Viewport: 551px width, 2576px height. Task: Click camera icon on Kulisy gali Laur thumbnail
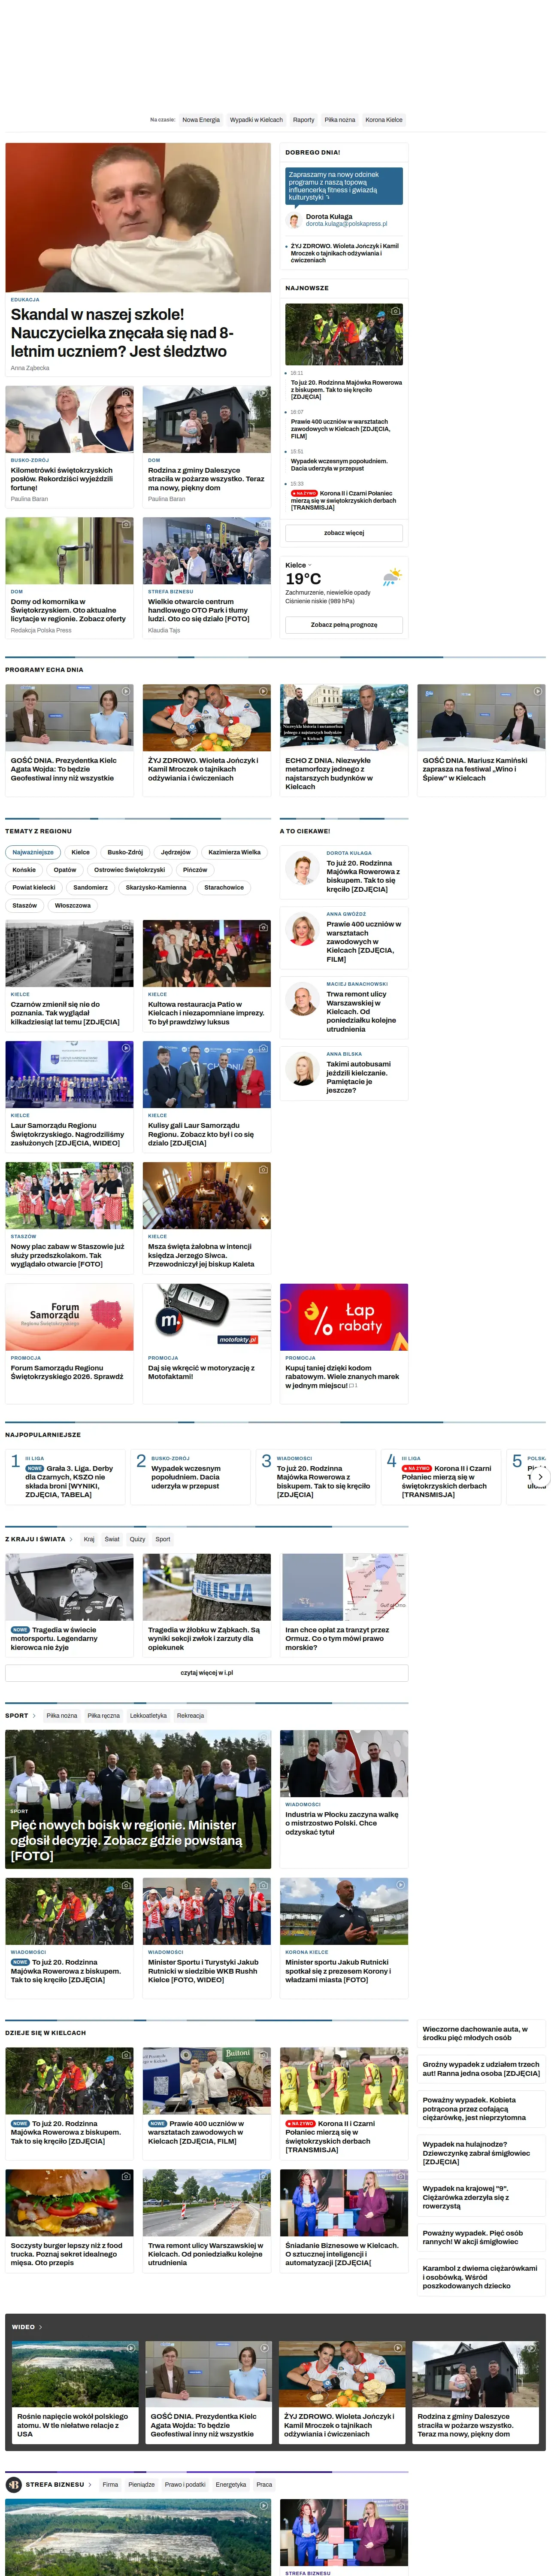263,1048
